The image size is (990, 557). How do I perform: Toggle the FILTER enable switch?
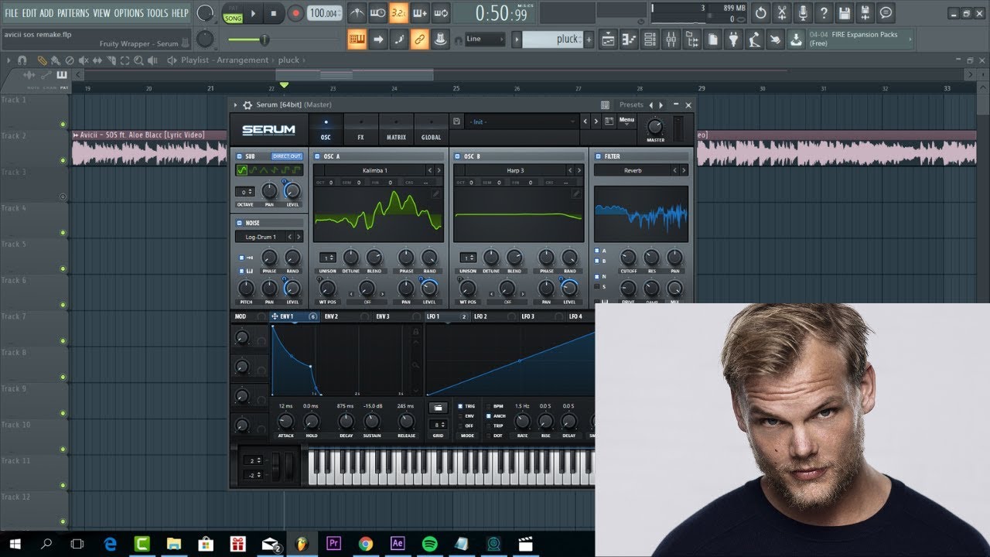pos(598,156)
